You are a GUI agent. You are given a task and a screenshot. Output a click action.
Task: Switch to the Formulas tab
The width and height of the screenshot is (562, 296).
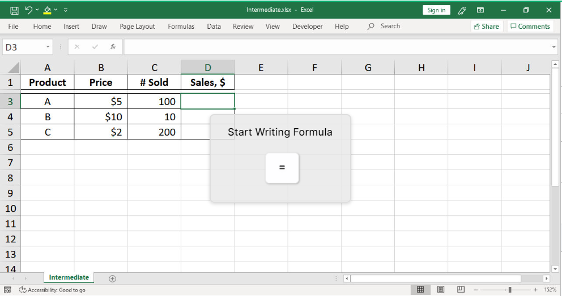pyautogui.click(x=181, y=27)
